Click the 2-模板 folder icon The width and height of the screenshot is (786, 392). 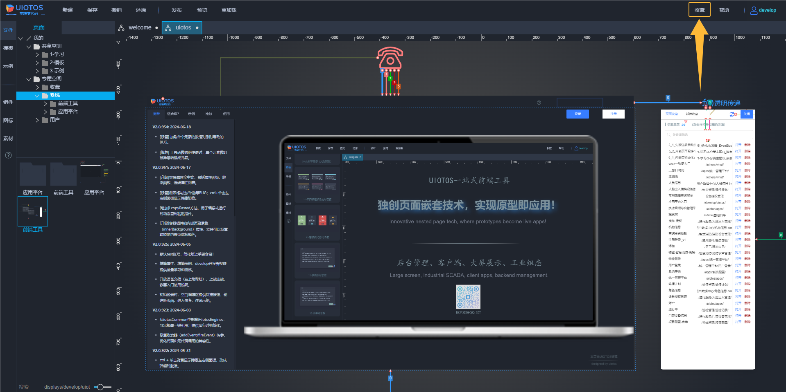[x=45, y=63]
